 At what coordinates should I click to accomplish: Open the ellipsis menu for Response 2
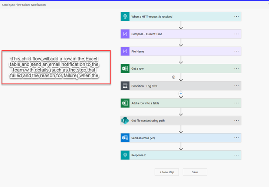(236, 155)
